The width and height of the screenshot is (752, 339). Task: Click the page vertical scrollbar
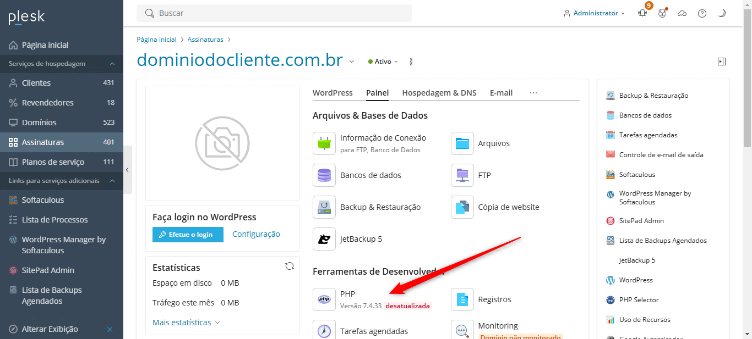click(747, 77)
